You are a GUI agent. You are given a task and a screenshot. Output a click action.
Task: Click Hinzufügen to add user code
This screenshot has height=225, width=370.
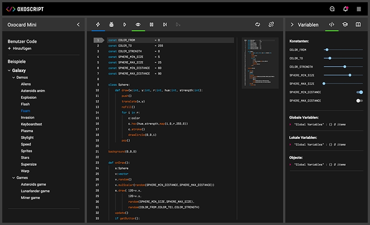point(22,48)
